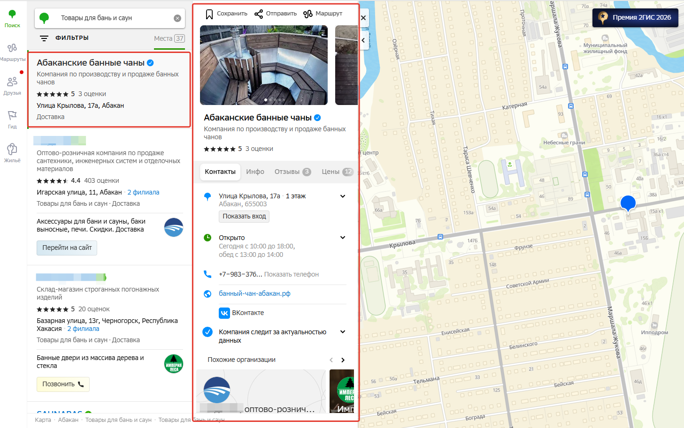The height and width of the screenshot is (428, 684).
Task: Build a route with Маршрут
Action: 323,14
